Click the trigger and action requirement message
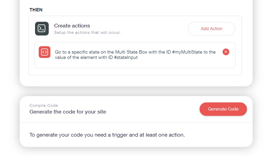276x156 pixels. tap(107, 135)
